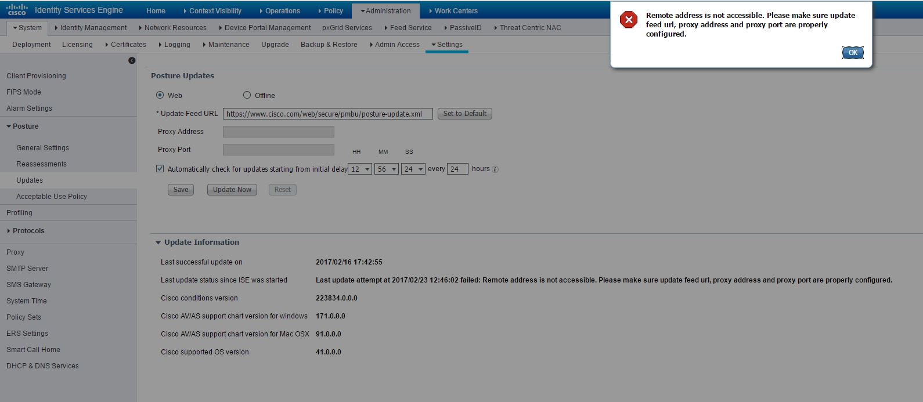This screenshot has height=402, width=923.
Task: Click the Proxy Address field
Action: coord(279,132)
